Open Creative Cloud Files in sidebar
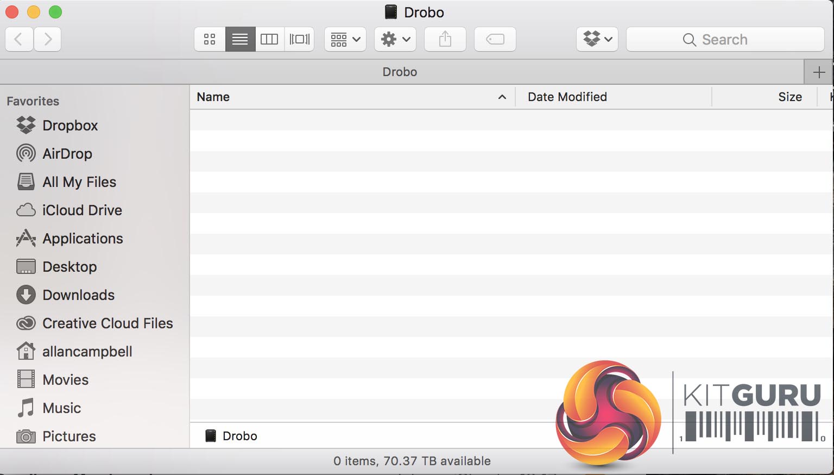The width and height of the screenshot is (834, 475). tap(108, 323)
